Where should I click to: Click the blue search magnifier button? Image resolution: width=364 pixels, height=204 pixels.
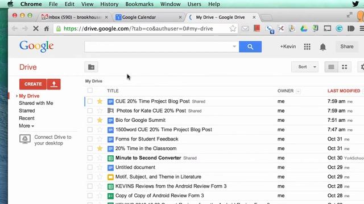[250, 46]
